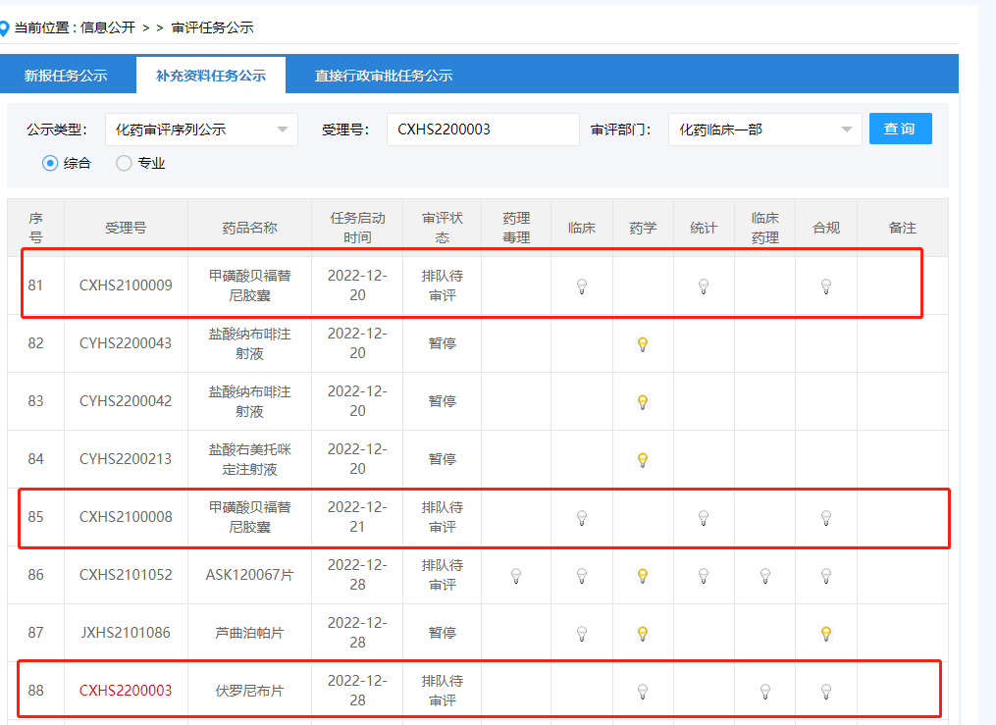Click the 临床药理 bulb for 伏罗尼布片
The image size is (996, 725).
click(765, 691)
